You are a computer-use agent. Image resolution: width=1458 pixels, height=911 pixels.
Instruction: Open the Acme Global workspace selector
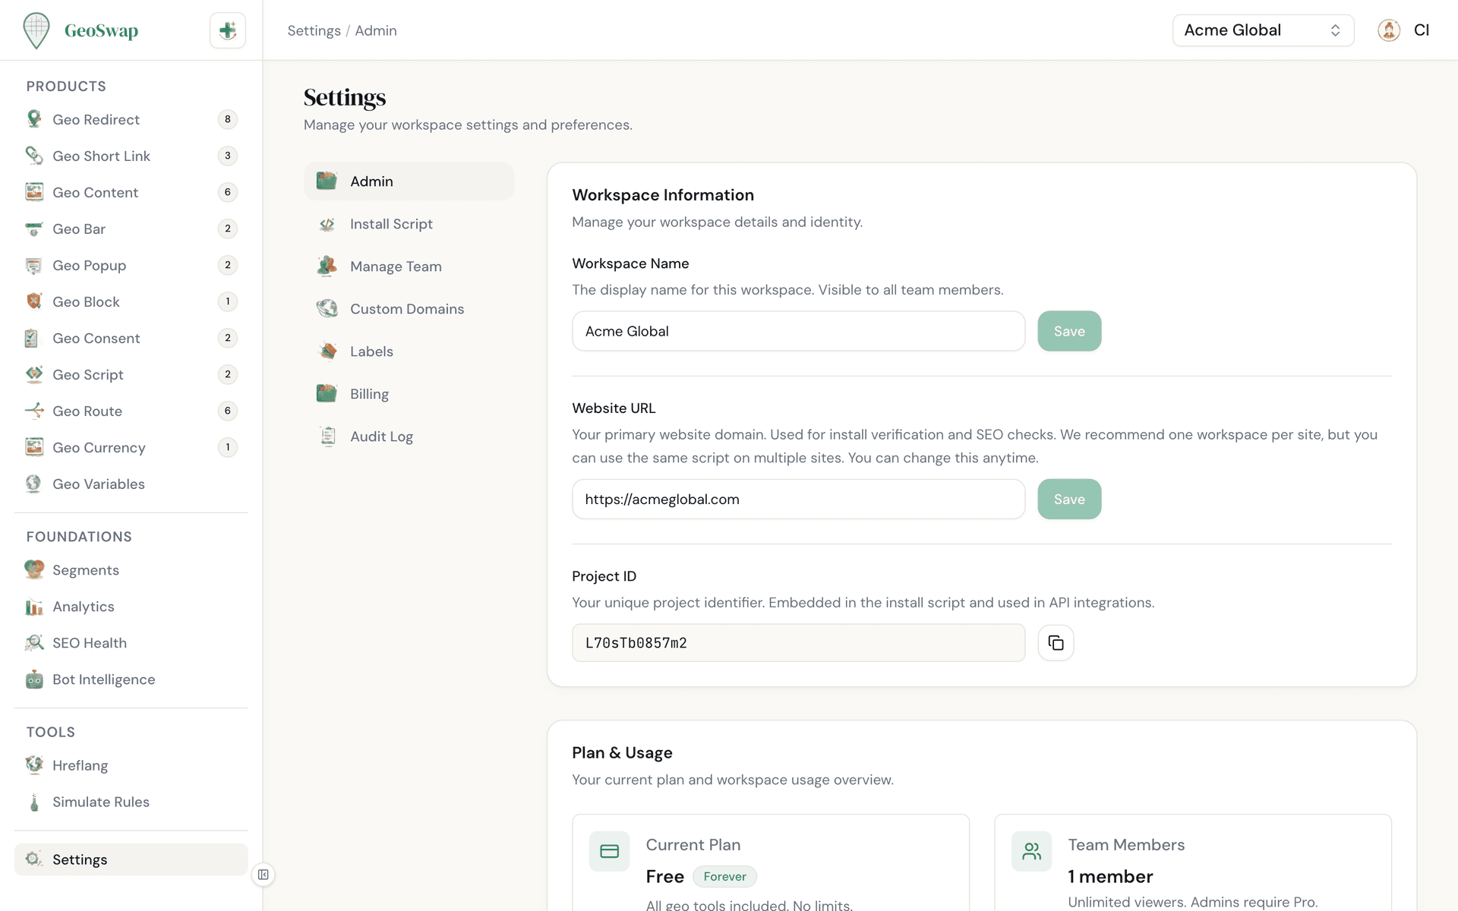pyautogui.click(x=1262, y=30)
